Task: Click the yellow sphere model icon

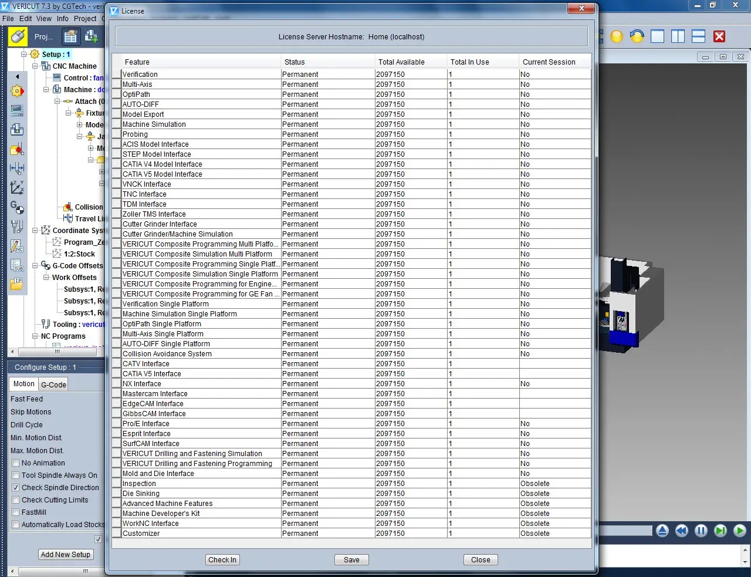Action: [617, 36]
